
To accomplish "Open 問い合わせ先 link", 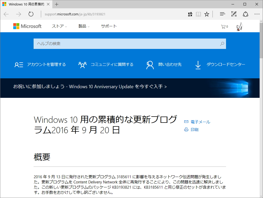I will coord(170,65).
